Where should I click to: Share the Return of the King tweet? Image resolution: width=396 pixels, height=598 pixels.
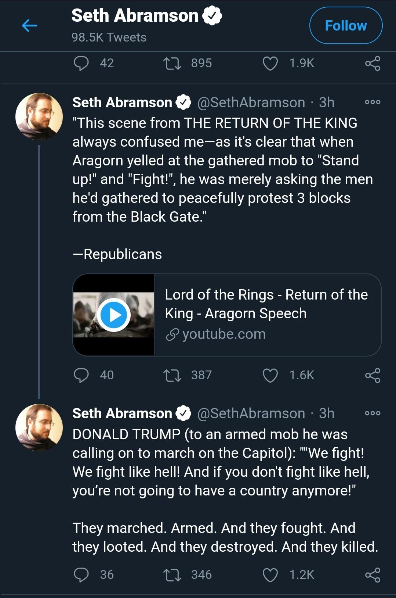(373, 375)
